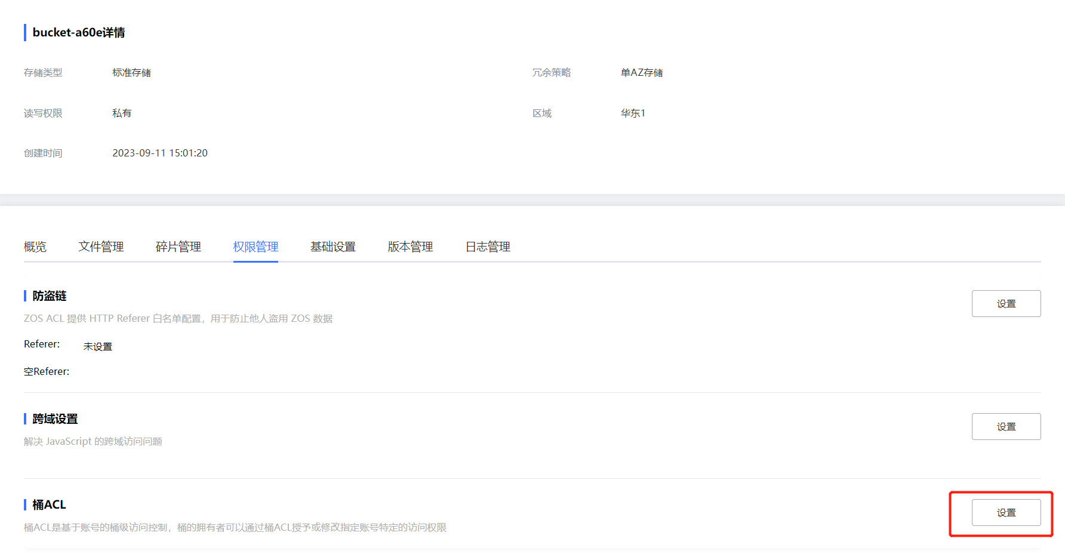Open the 文件管理 tab
Image resolution: width=1065 pixels, height=557 pixels.
[x=101, y=247]
